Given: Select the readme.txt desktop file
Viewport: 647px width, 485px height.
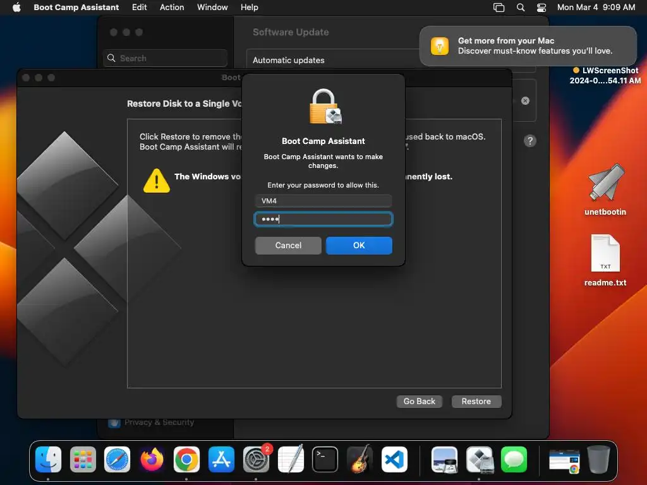Looking at the screenshot, I should [605, 260].
